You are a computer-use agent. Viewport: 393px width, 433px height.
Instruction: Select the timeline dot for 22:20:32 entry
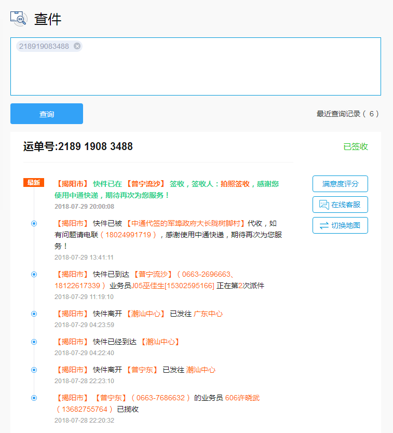click(x=34, y=398)
